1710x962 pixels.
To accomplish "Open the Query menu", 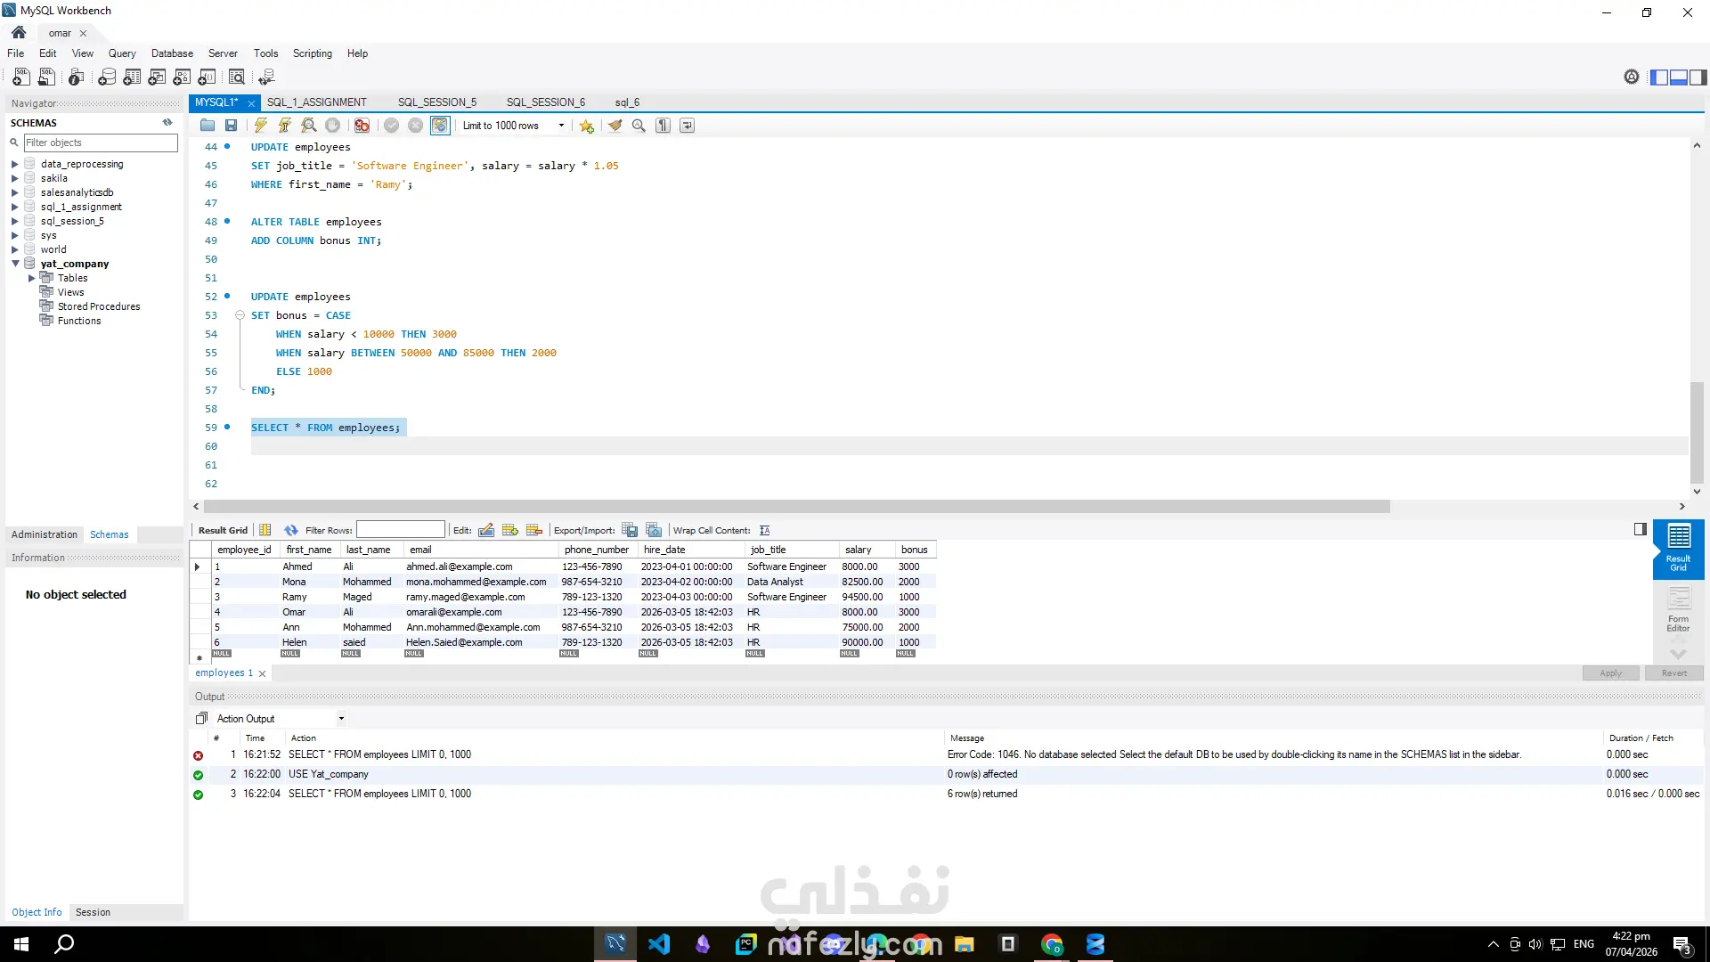I will click(122, 53).
